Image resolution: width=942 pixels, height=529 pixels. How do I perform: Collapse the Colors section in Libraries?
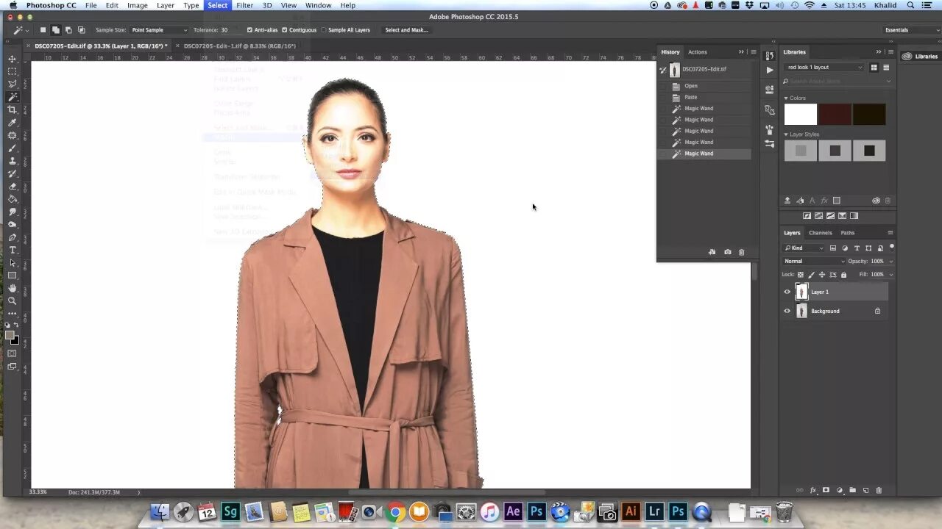pyautogui.click(x=787, y=98)
